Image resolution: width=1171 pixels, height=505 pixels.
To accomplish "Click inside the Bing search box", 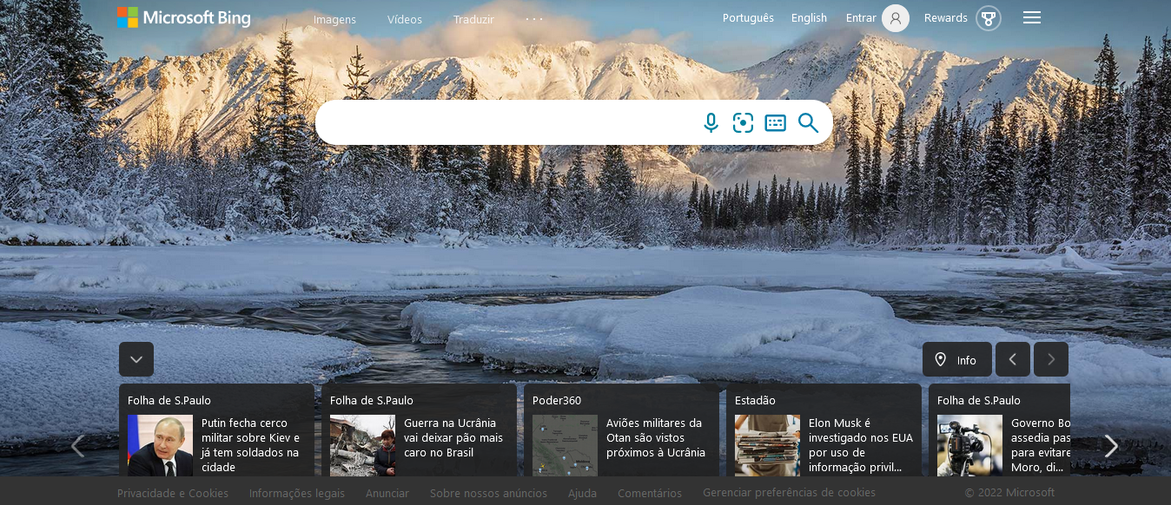I will pyautogui.click(x=504, y=123).
